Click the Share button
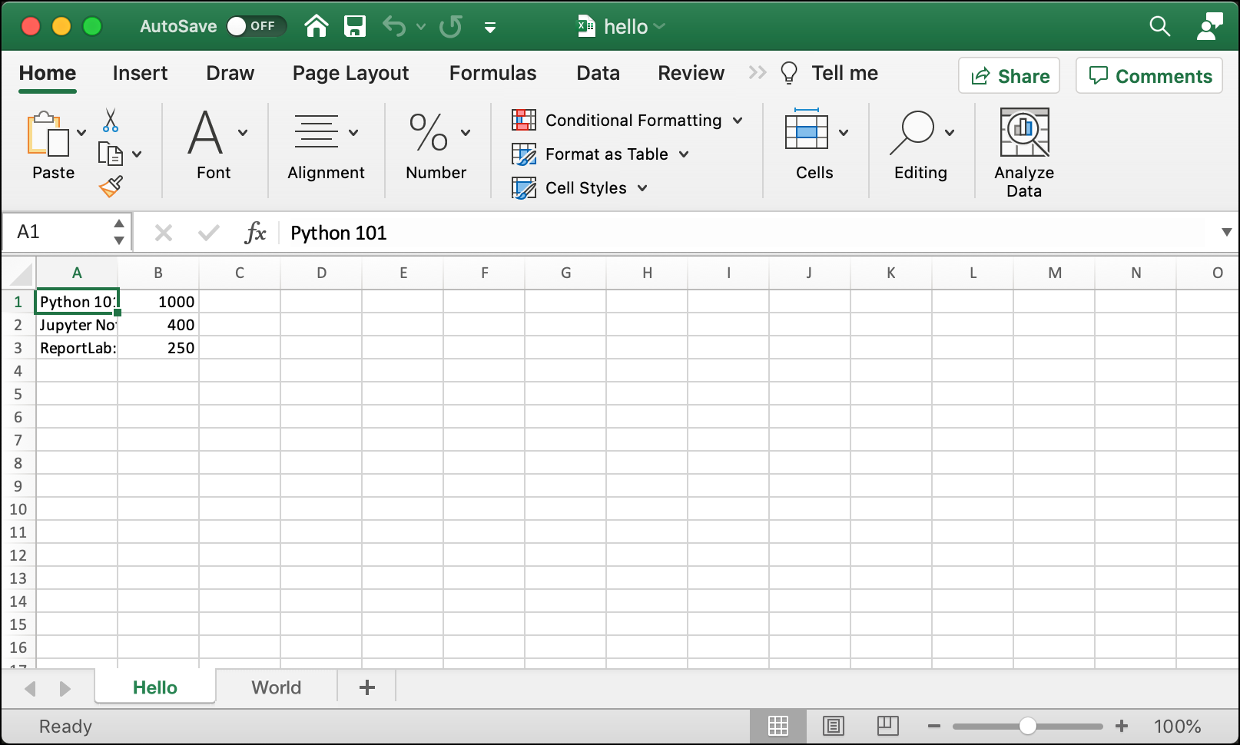Viewport: 1240px width, 745px height. point(1009,75)
